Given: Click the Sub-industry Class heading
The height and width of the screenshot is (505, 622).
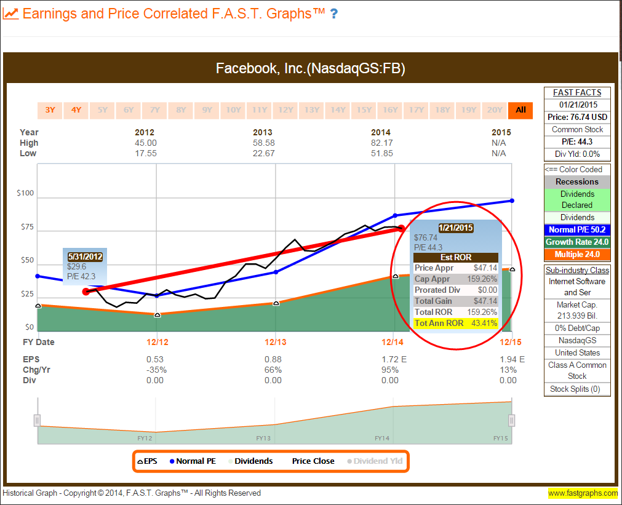Looking at the screenshot, I should 577,270.
